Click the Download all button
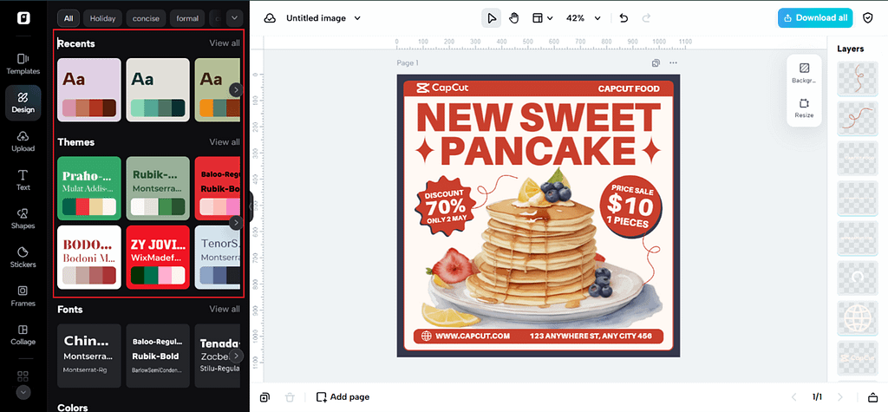888x412 pixels. [x=814, y=17]
